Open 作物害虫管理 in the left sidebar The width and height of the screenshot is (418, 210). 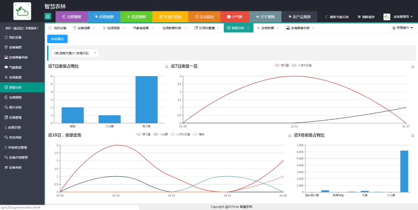pyautogui.click(x=22, y=147)
